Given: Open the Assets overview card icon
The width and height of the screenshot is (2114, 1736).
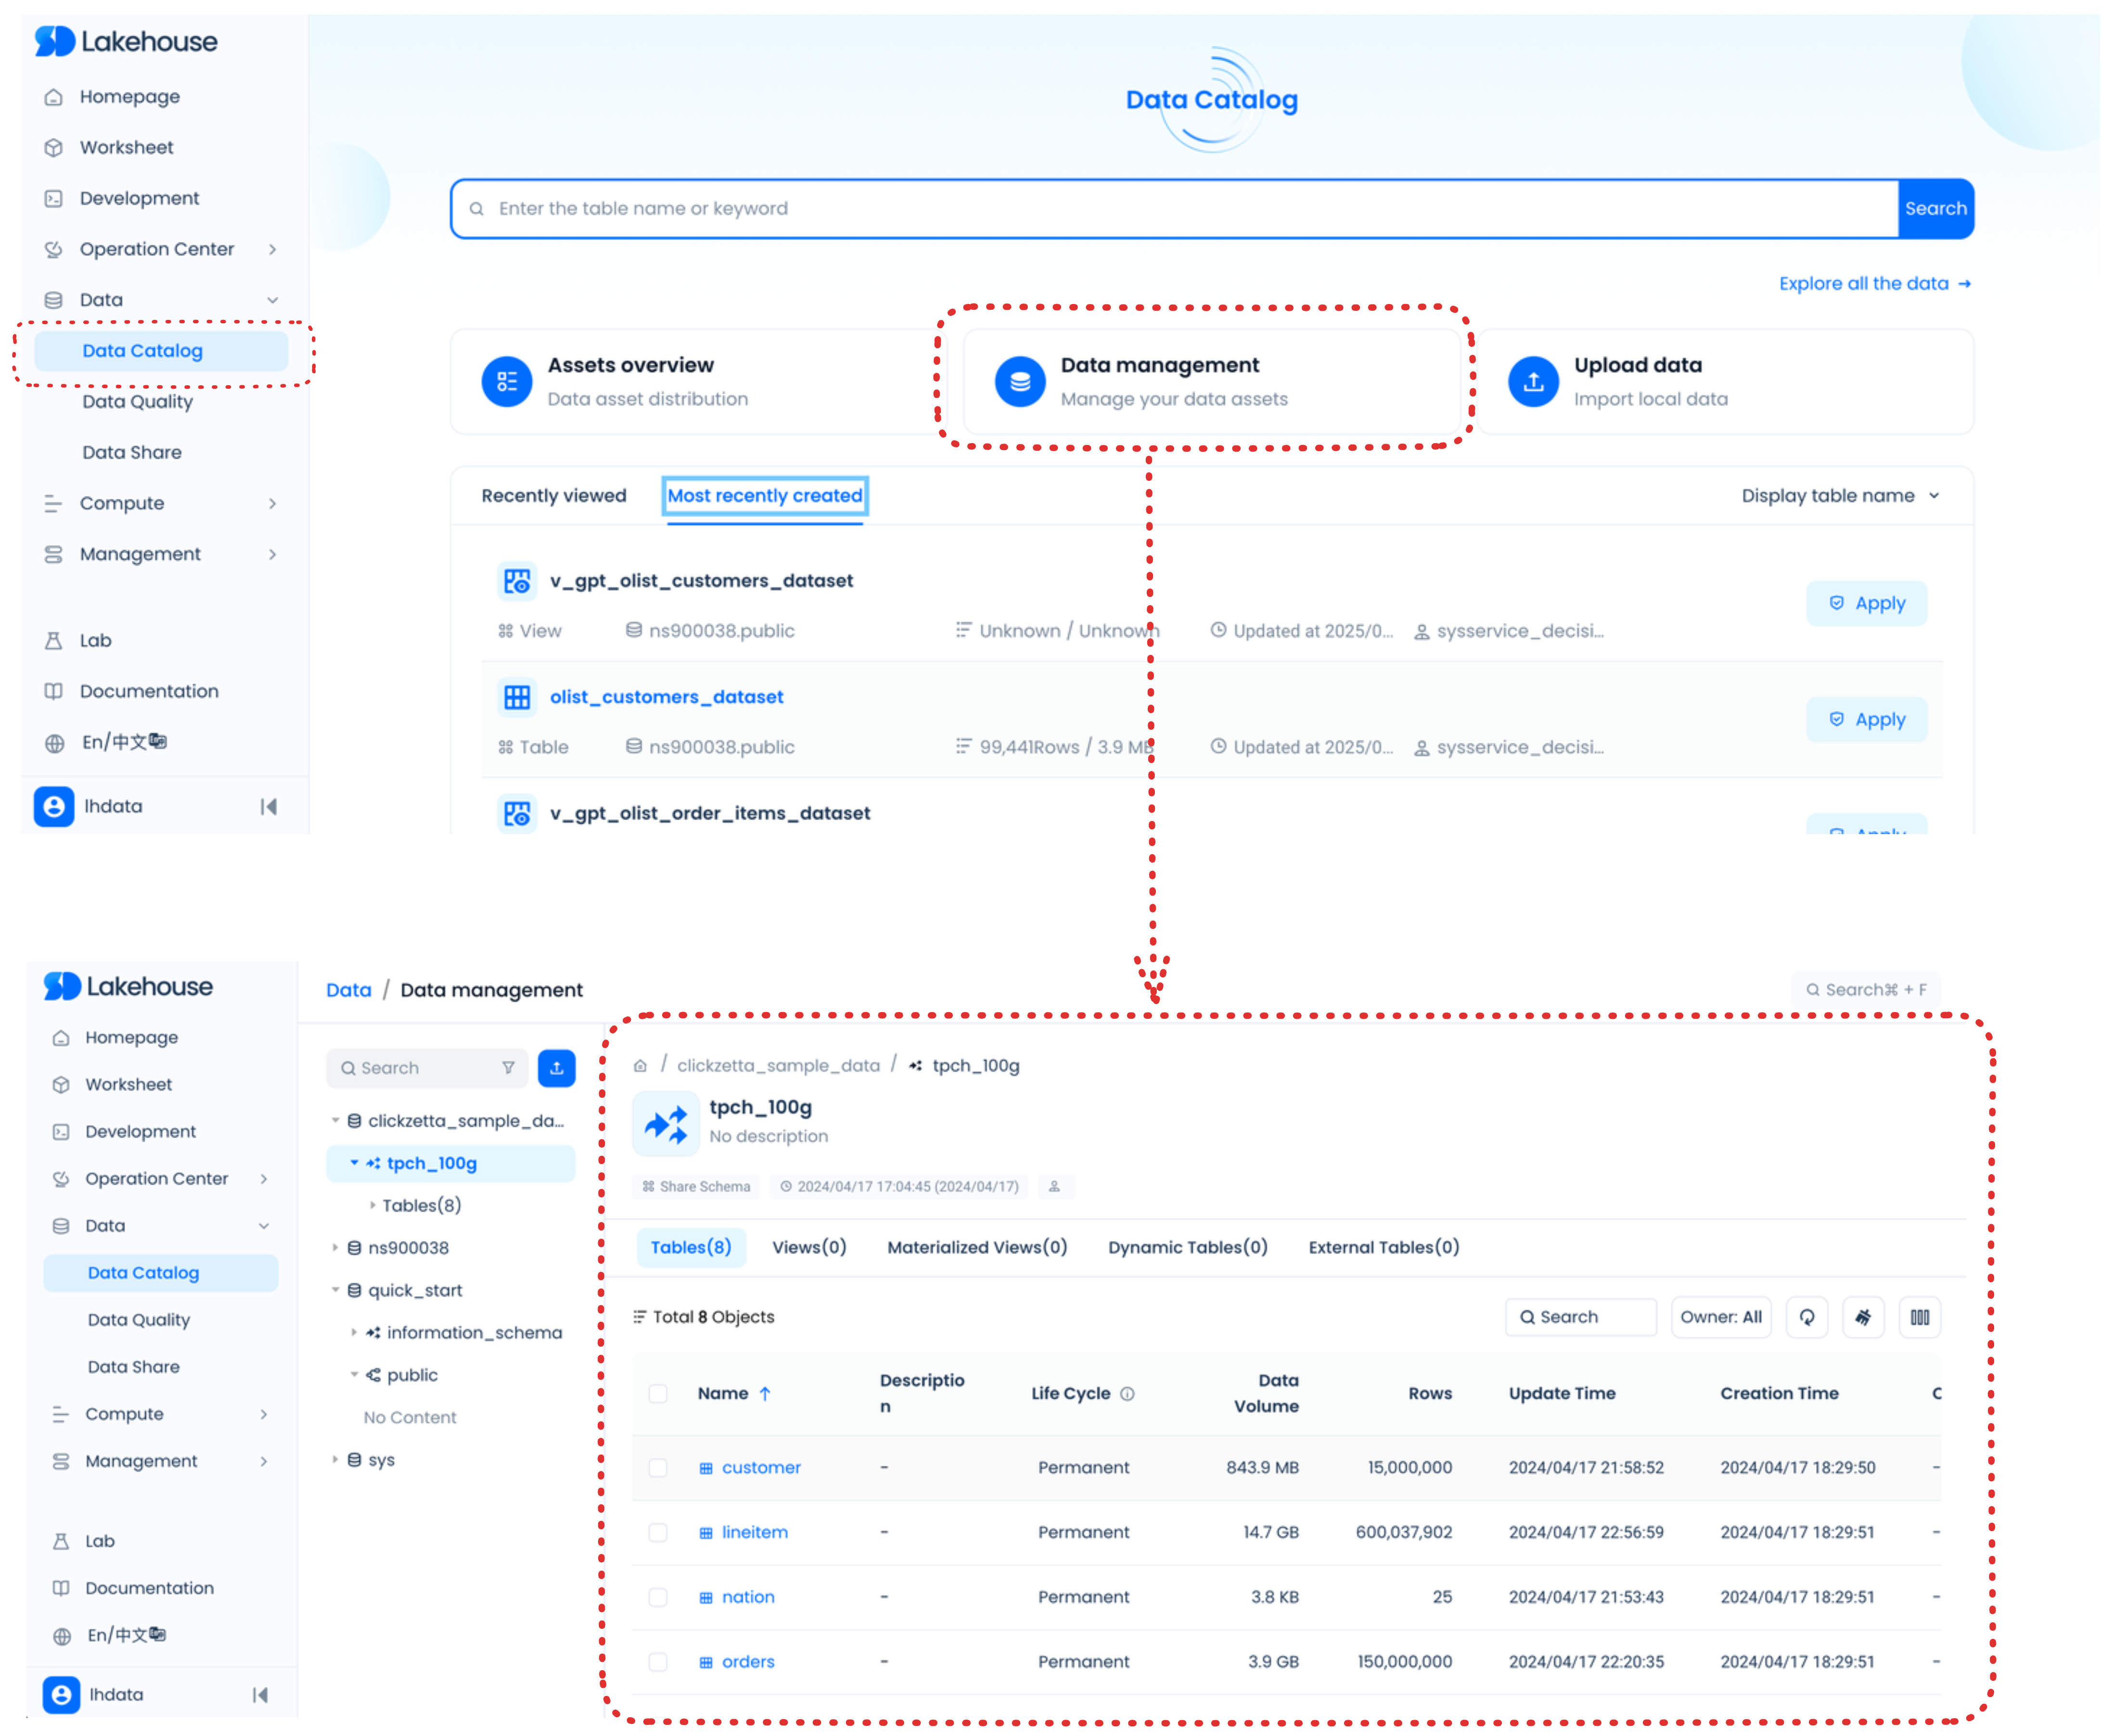Looking at the screenshot, I should click(506, 381).
